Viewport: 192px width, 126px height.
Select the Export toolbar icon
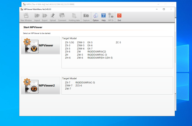coord(45,17)
